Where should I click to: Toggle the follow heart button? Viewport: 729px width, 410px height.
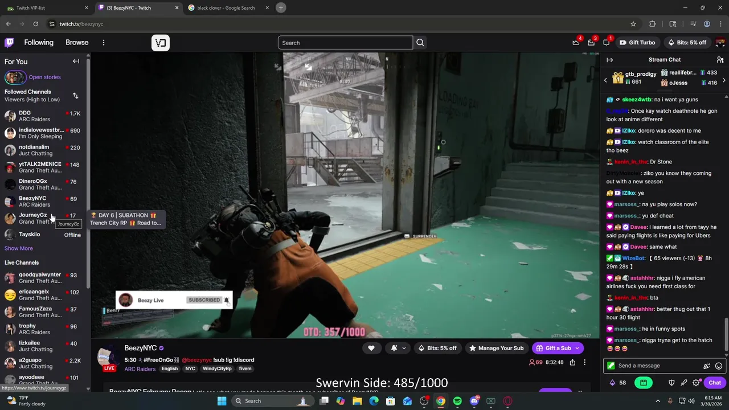point(371,348)
